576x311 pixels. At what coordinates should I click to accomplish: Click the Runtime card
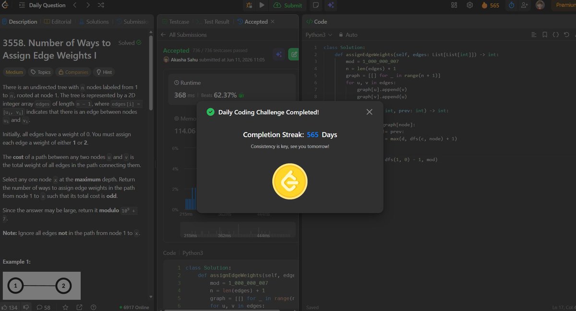point(231,89)
